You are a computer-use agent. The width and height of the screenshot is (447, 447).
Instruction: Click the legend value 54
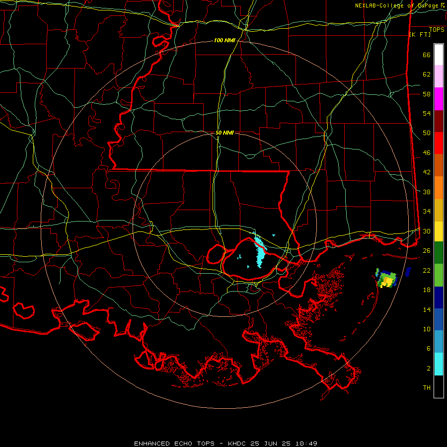coord(427,114)
